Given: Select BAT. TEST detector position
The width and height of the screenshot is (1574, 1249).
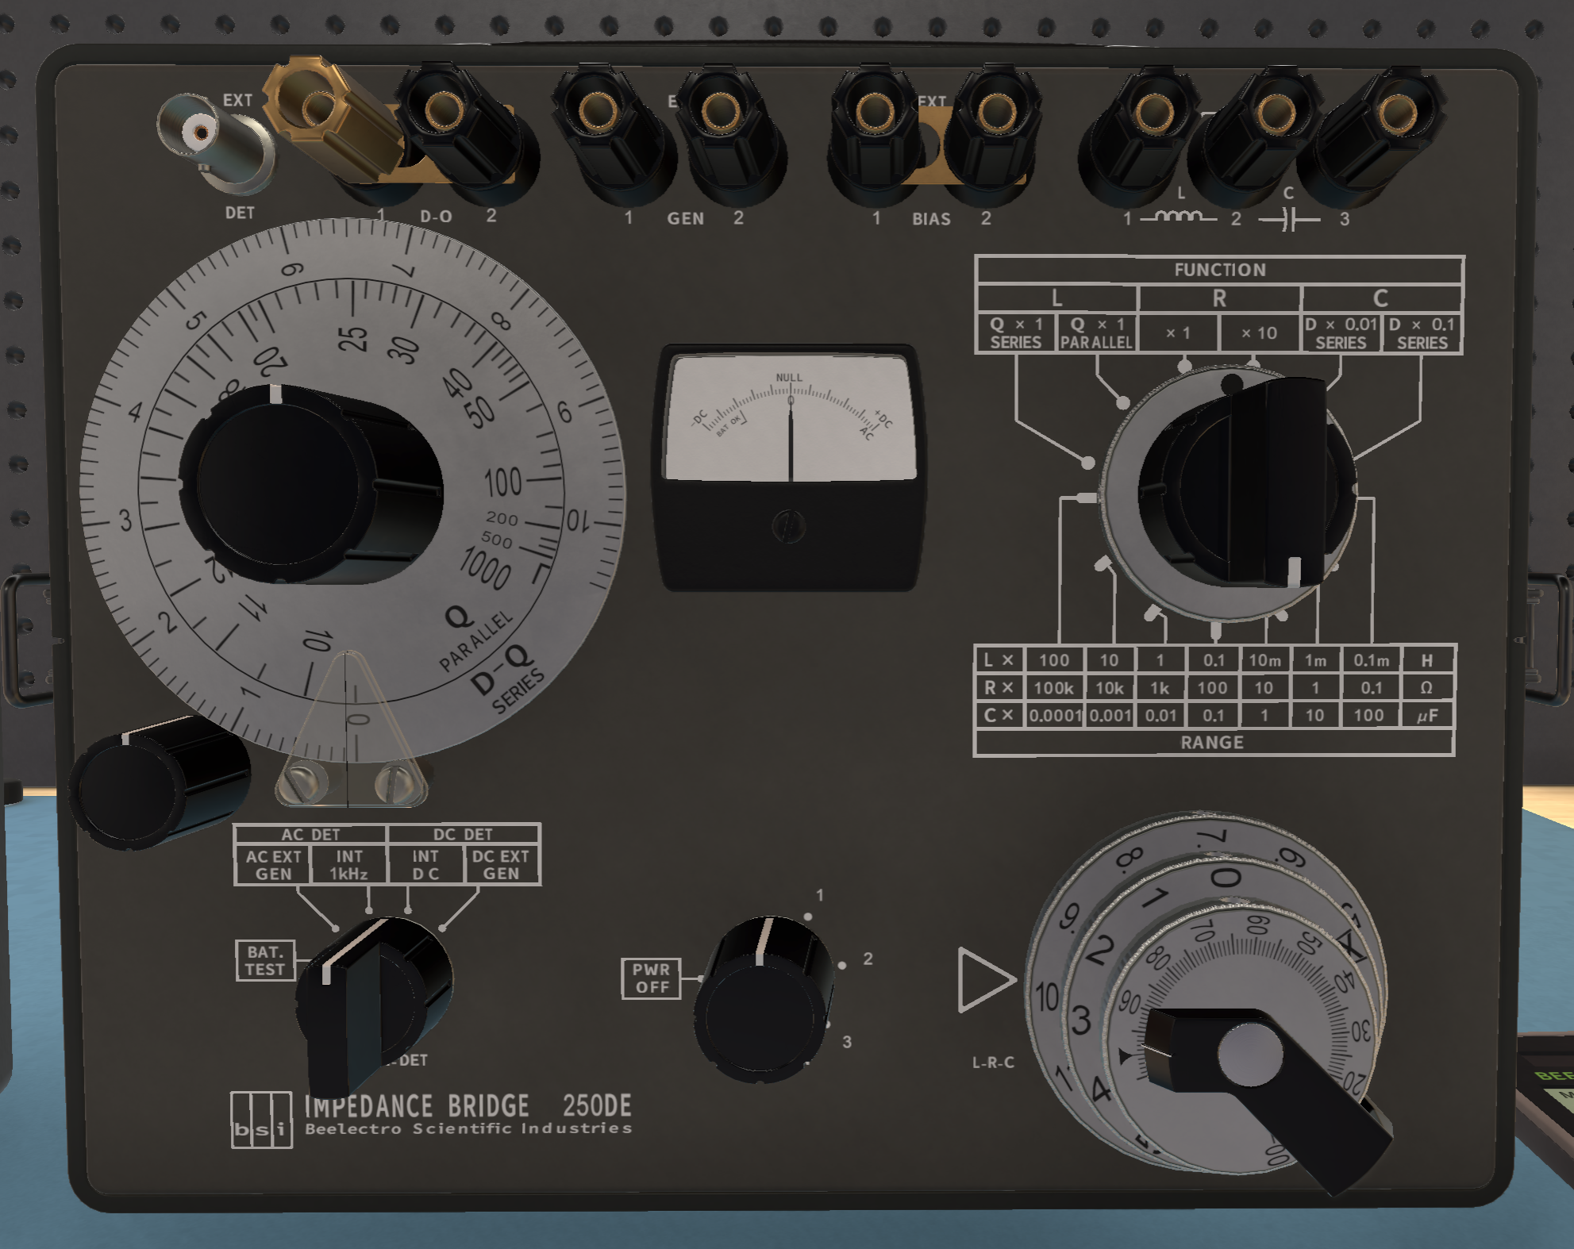Looking at the screenshot, I should pyautogui.click(x=265, y=960).
